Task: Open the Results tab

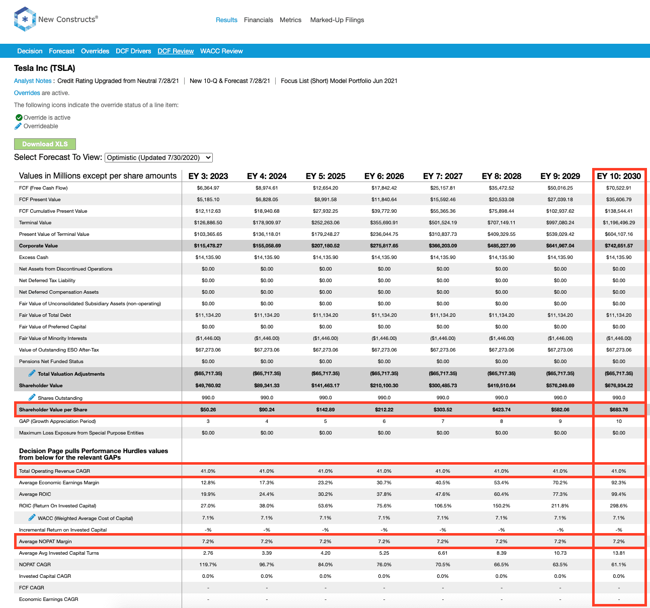Action: 226,20
